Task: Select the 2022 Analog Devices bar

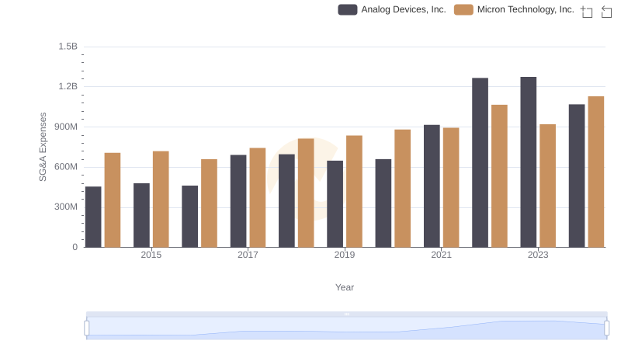Action: [480, 163]
